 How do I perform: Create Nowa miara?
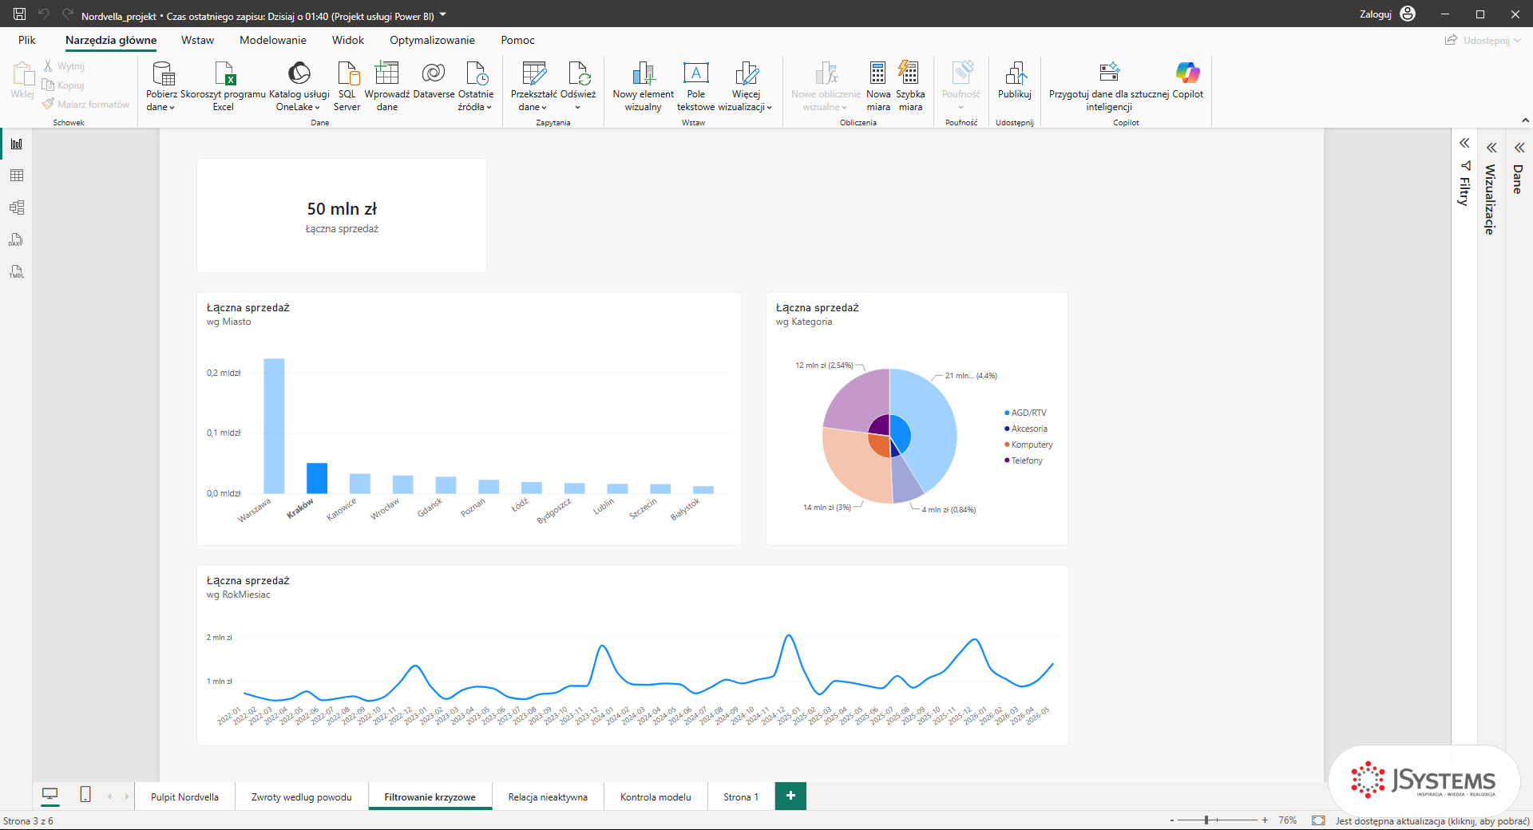877,86
